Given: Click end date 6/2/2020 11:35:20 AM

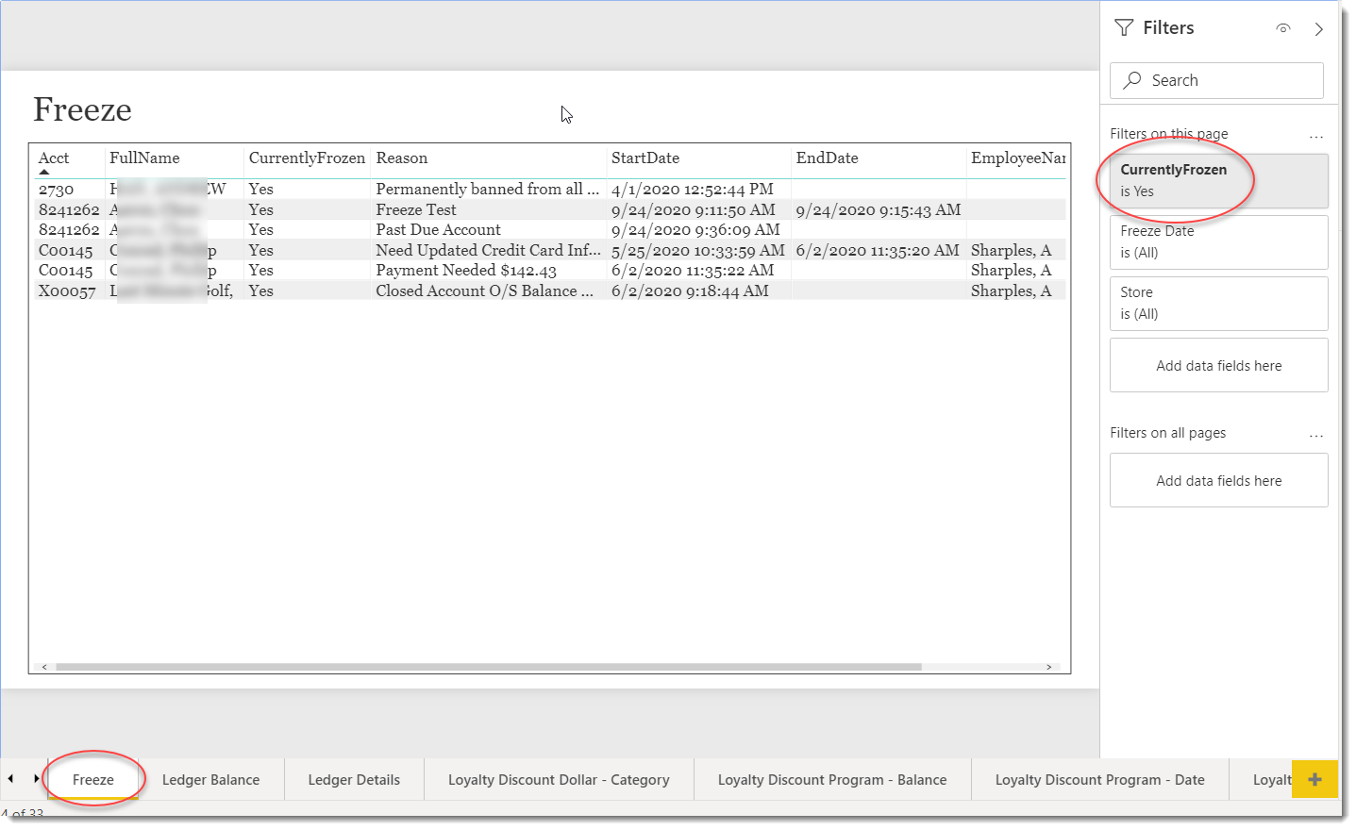Looking at the screenshot, I should tap(878, 251).
